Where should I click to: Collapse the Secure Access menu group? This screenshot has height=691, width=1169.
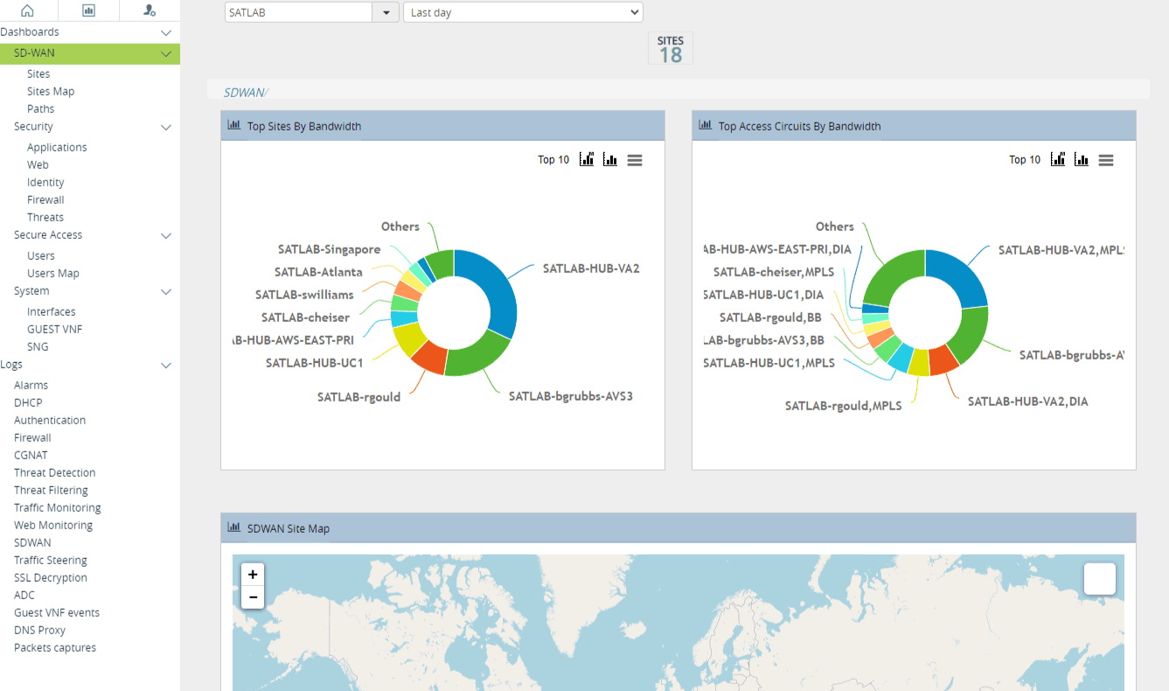click(x=166, y=235)
